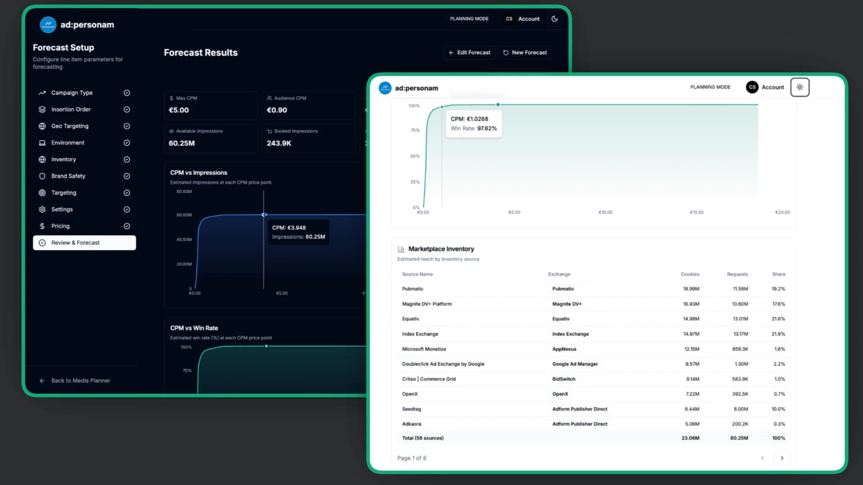
Task: Click PLANNING MODE badge in light window
Action: [710, 87]
